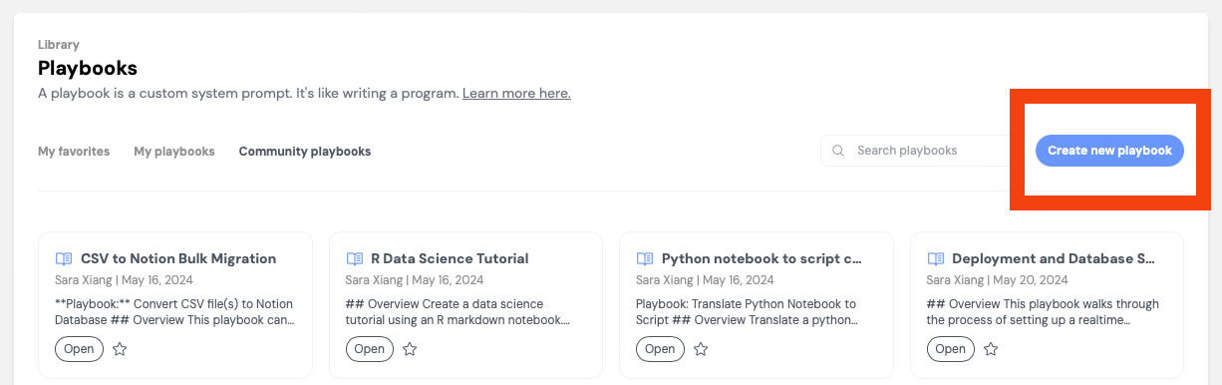Image resolution: width=1222 pixels, height=385 pixels.
Task: Open the Python notebook to script playbook
Action: [x=660, y=349]
